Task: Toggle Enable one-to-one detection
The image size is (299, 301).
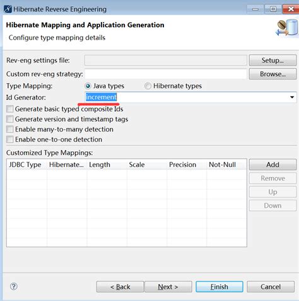Action: [9, 139]
